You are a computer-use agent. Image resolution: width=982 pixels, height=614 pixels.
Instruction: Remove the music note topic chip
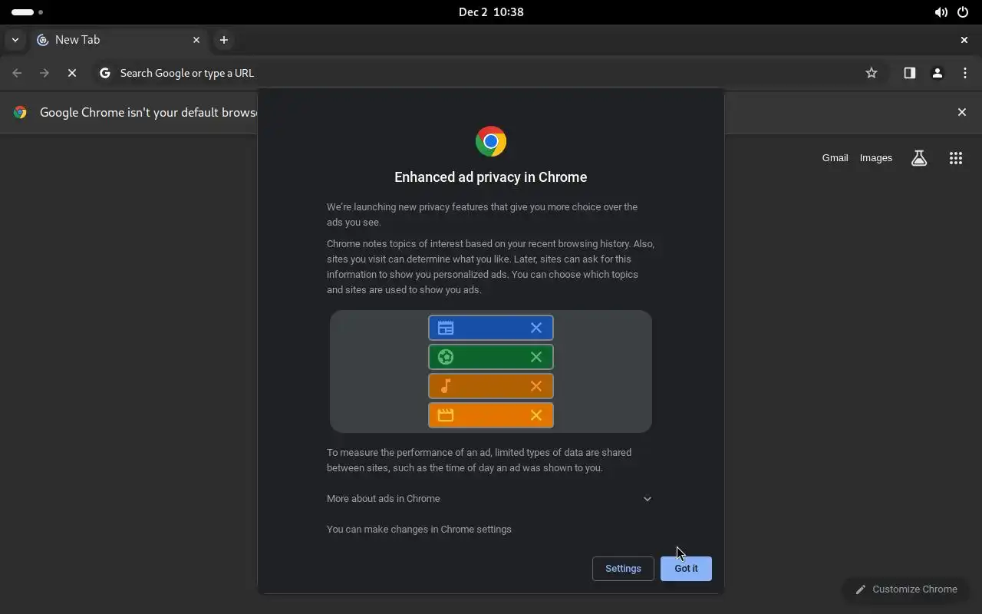point(536,386)
